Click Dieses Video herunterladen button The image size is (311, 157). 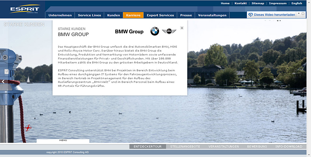(274, 15)
